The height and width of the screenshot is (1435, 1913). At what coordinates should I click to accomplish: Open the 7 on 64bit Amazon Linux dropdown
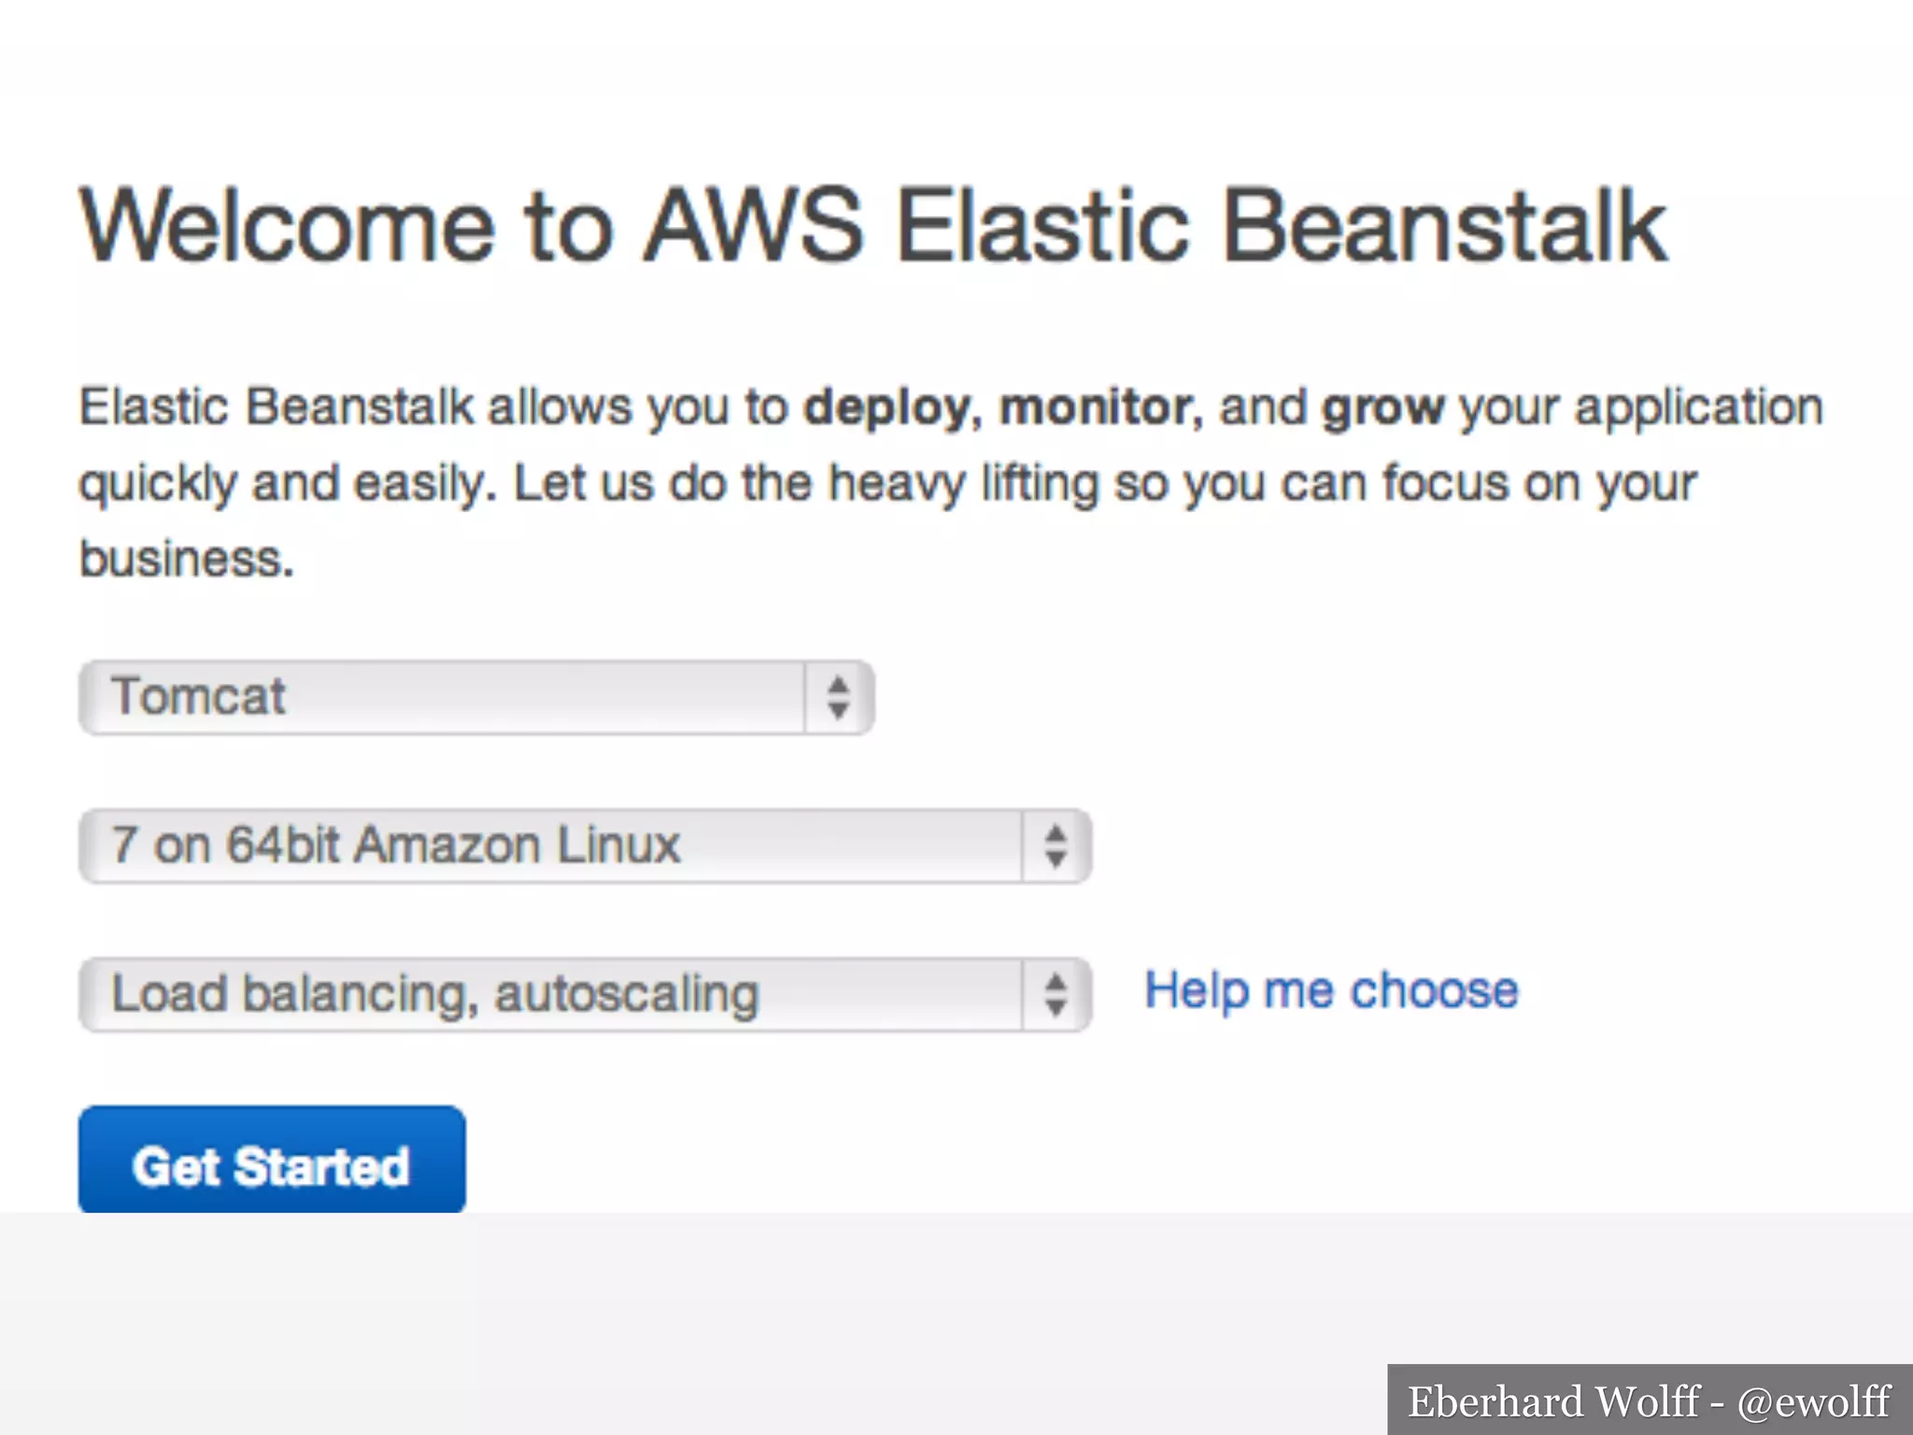pyautogui.click(x=551, y=846)
